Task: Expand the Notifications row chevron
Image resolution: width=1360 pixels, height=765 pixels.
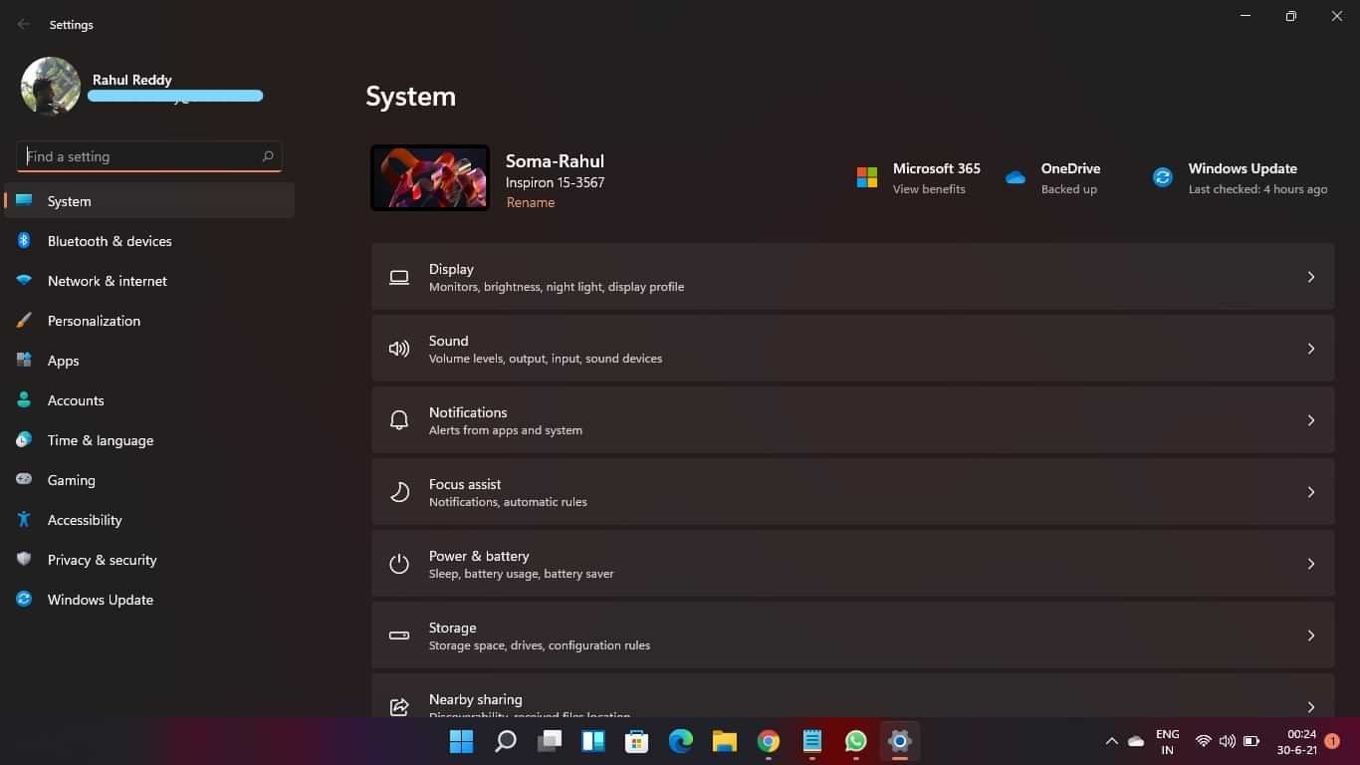Action: [1311, 420]
